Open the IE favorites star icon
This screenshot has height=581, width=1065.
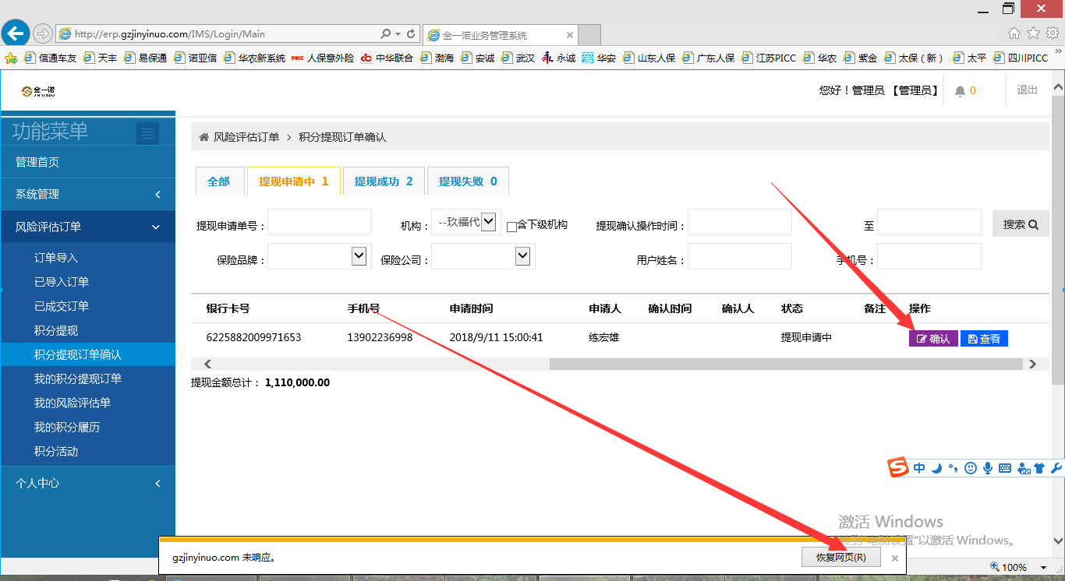point(1033,33)
